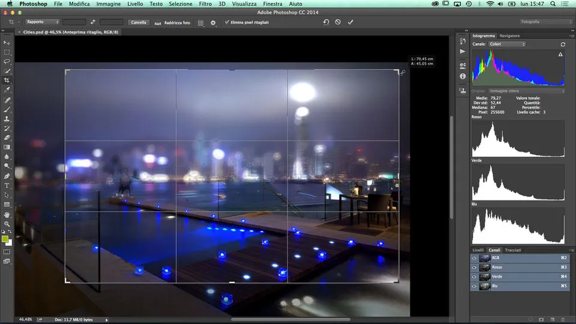Refresh the histogram with the reload icon
This screenshot has width=576, height=324.
[563, 44]
